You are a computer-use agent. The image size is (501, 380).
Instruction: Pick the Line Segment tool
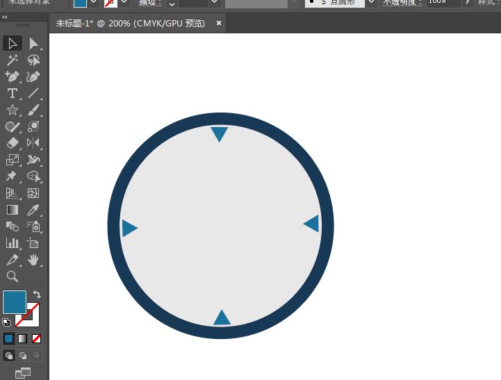point(33,93)
